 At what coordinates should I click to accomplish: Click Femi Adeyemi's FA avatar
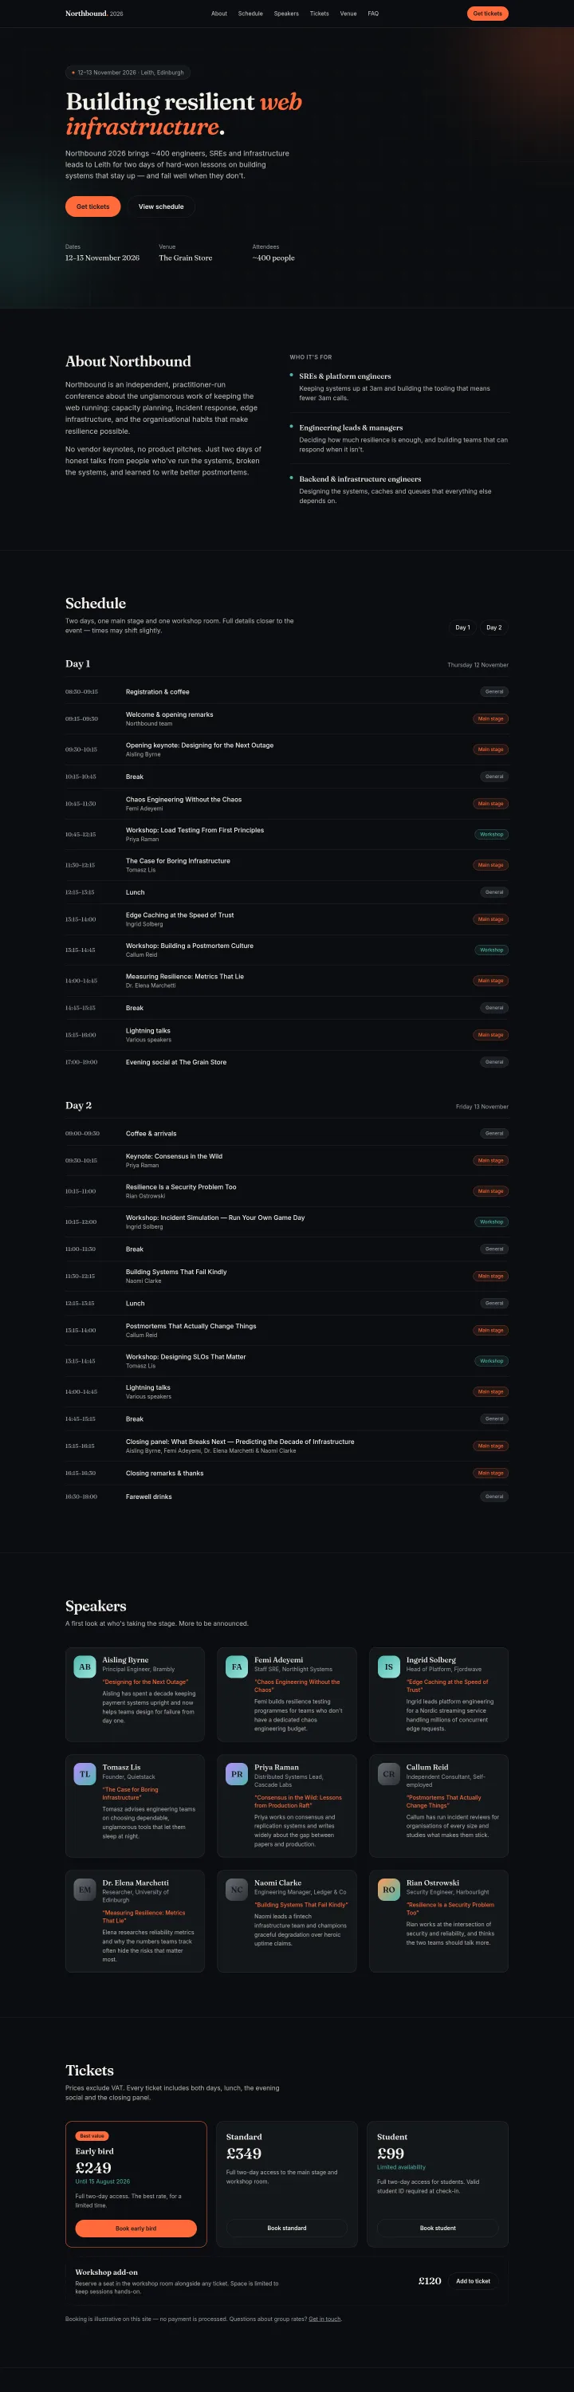(237, 1666)
